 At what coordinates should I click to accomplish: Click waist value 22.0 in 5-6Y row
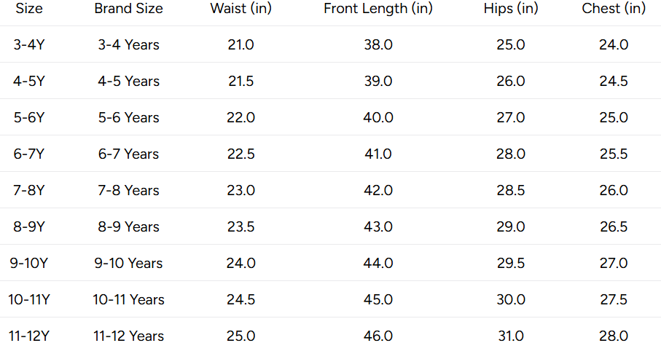241,117
